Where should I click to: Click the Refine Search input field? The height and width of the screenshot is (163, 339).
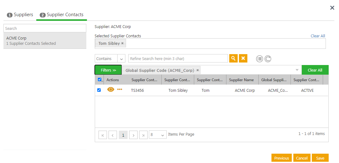point(178,58)
